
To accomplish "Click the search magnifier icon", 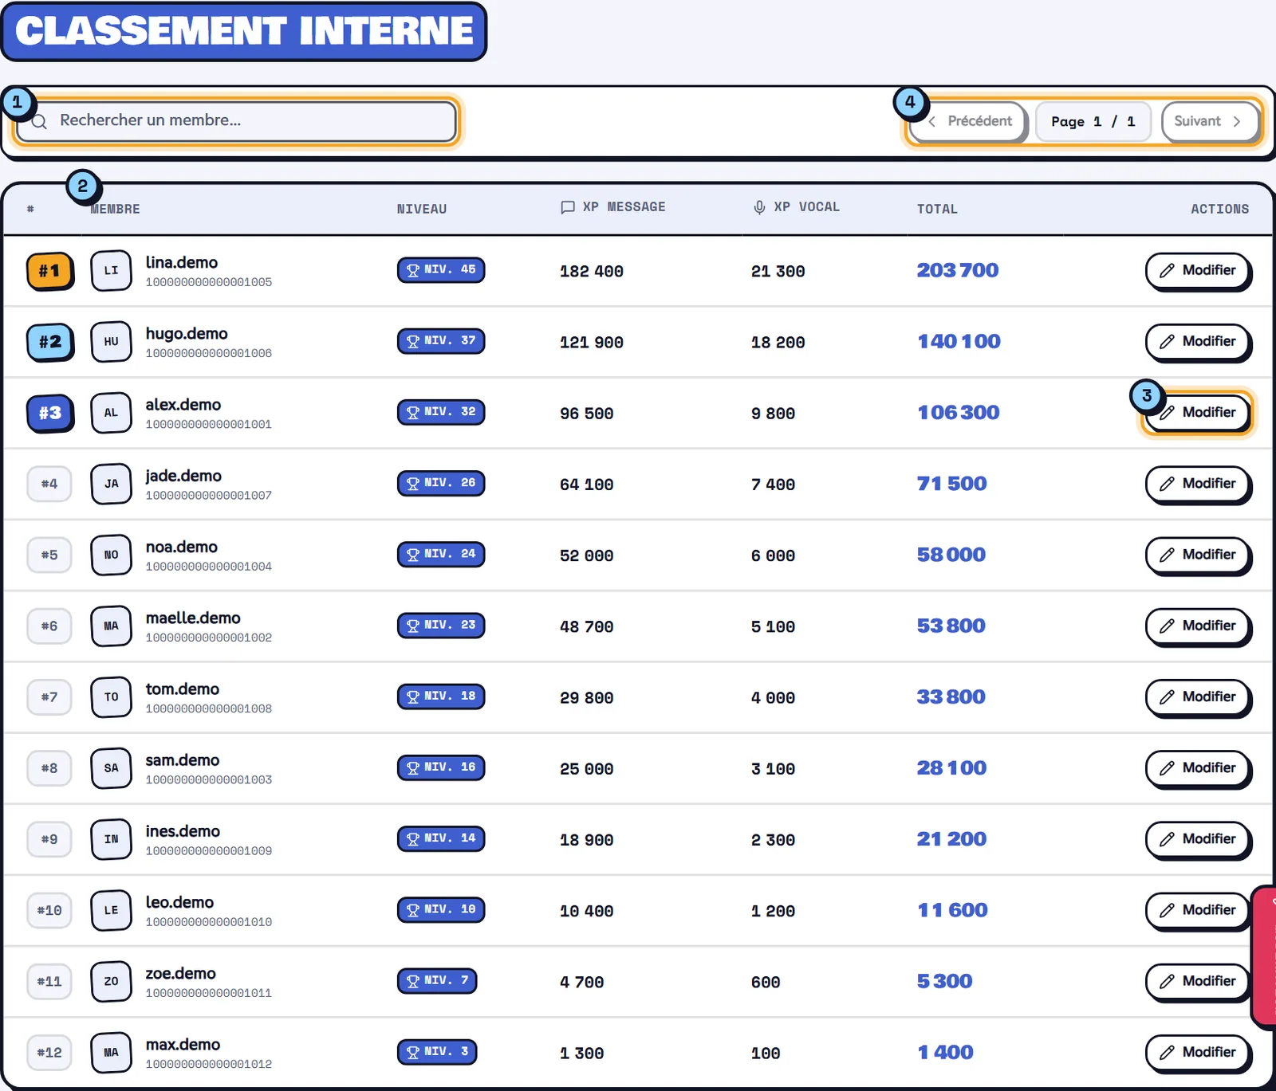I will [x=39, y=121].
